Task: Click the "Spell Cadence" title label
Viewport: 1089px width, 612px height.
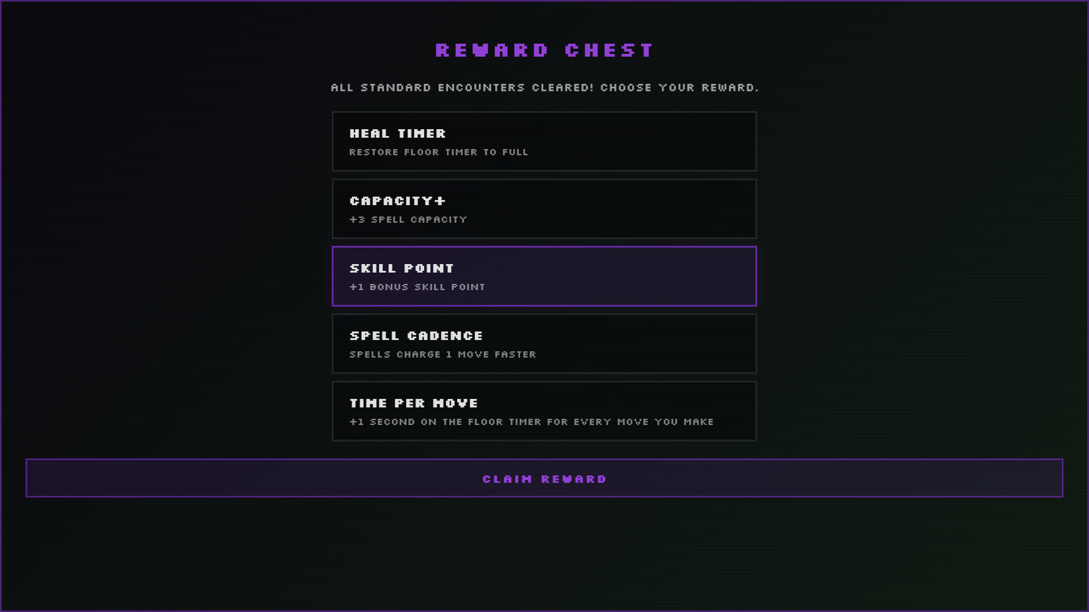Action: pyautogui.click(x=416, y=336)
